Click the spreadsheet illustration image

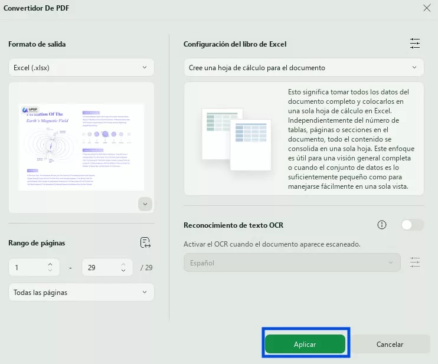tap(236, 139)
